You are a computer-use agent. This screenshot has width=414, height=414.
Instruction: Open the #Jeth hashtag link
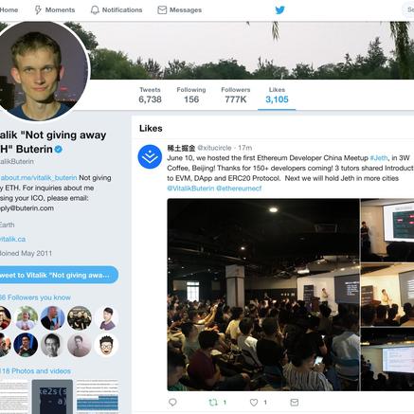[379, 158]
